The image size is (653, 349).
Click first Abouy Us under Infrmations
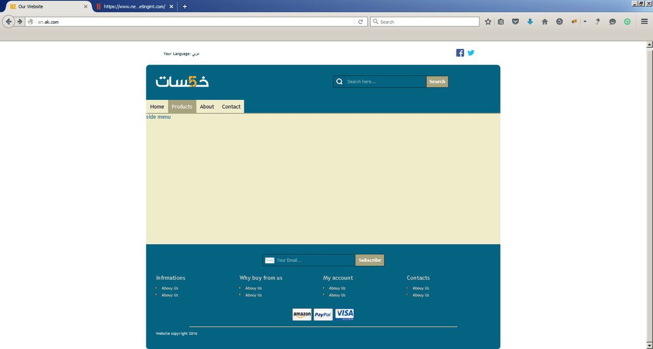[170, 288]
